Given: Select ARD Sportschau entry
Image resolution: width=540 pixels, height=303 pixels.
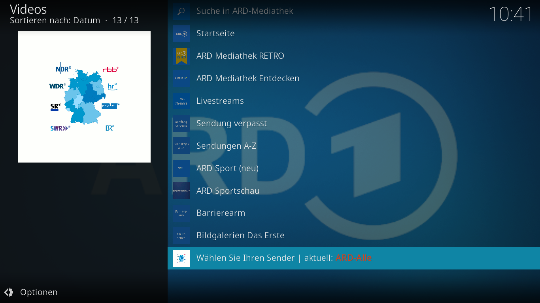Looking at the screenshot, I should [354, 191].
